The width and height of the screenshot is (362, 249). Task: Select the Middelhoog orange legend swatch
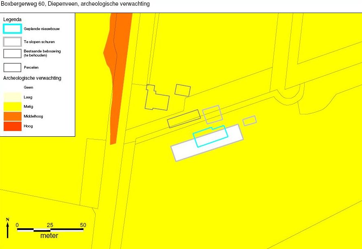[x=12, y=116]
